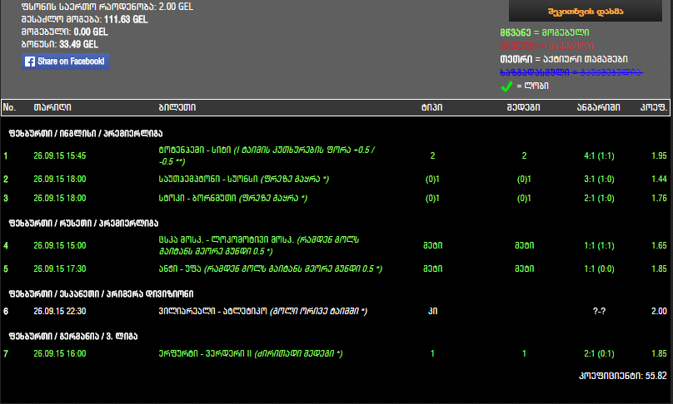Click the date 26.09.15 15:45
The height and width of the screenshot is (404, 673).
click(x=60, y=156)
